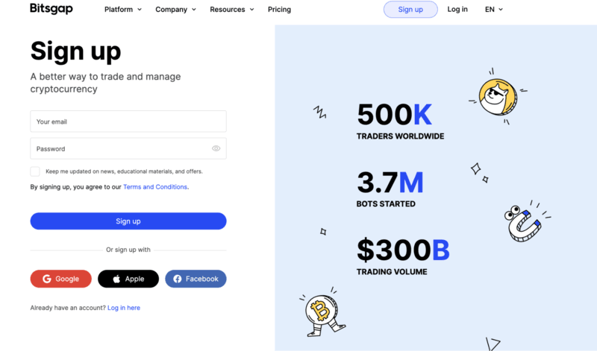Expand the language chevron next to EN
597x351 pixels.
tap(501, 10)
